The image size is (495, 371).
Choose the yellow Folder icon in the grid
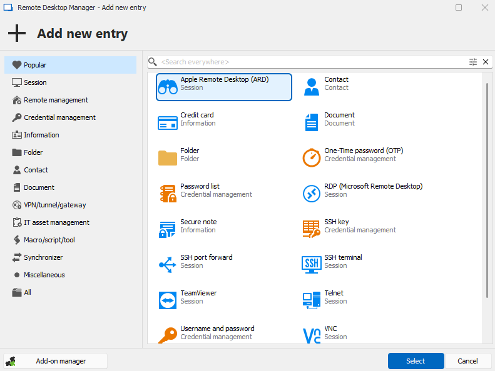point(168,158)
